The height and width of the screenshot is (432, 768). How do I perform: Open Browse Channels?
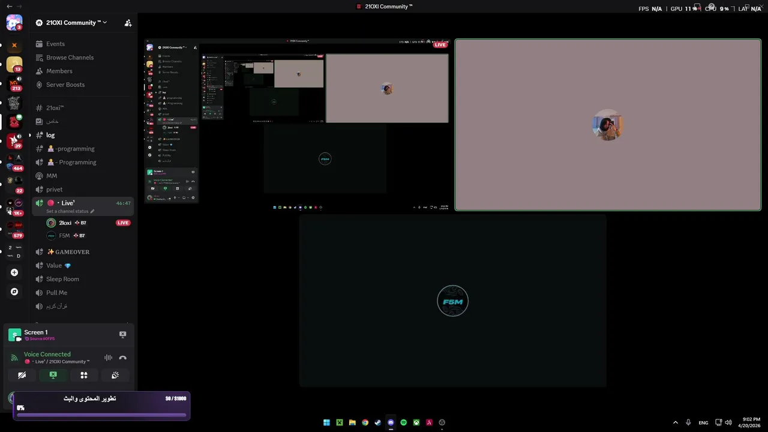(x=83, y=58)
